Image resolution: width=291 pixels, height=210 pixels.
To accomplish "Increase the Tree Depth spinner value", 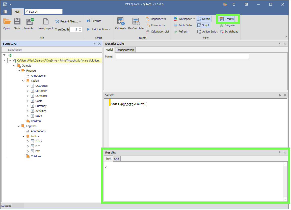I will coord(80,28).
